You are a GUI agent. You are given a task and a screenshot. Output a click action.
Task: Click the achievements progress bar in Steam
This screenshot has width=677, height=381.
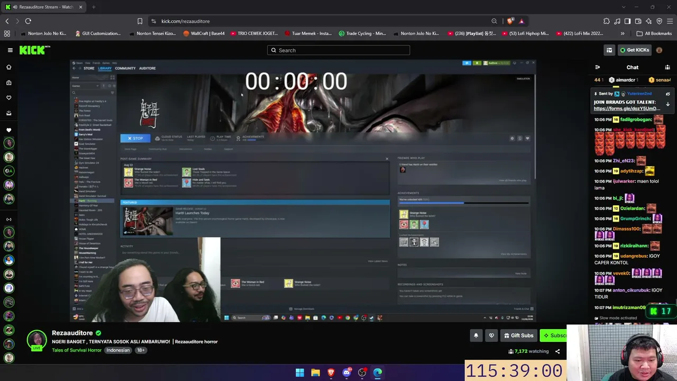coord(464,203)
